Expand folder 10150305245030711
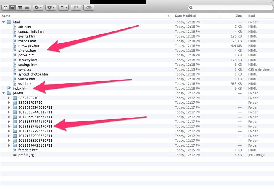 (x=9, y=107)
